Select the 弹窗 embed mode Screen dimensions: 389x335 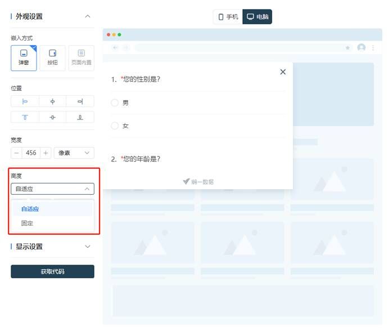[24, 58]
